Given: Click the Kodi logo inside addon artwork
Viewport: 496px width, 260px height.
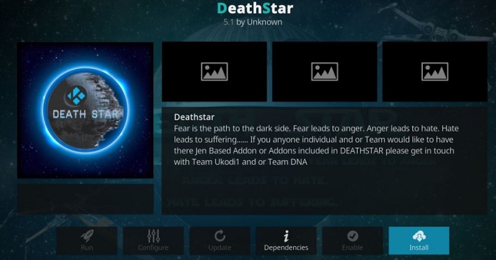Looking at the screenshot, I should (76, 96).
